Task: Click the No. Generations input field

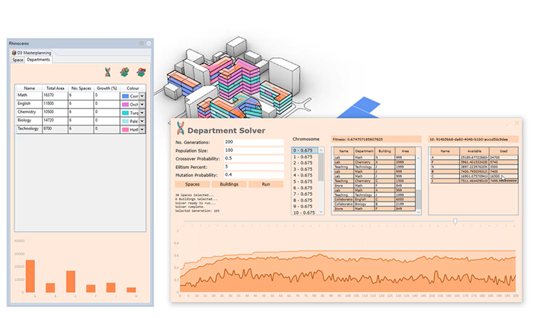Action: [x=254, y=142]
